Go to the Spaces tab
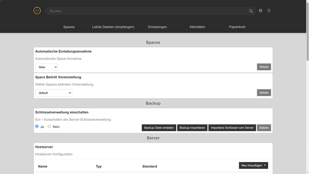Screen dimensions: 309x174 (69, 27)
